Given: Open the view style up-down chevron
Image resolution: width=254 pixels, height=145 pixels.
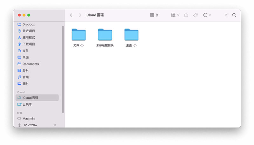Looking at the screenshot, I should 157,15.
